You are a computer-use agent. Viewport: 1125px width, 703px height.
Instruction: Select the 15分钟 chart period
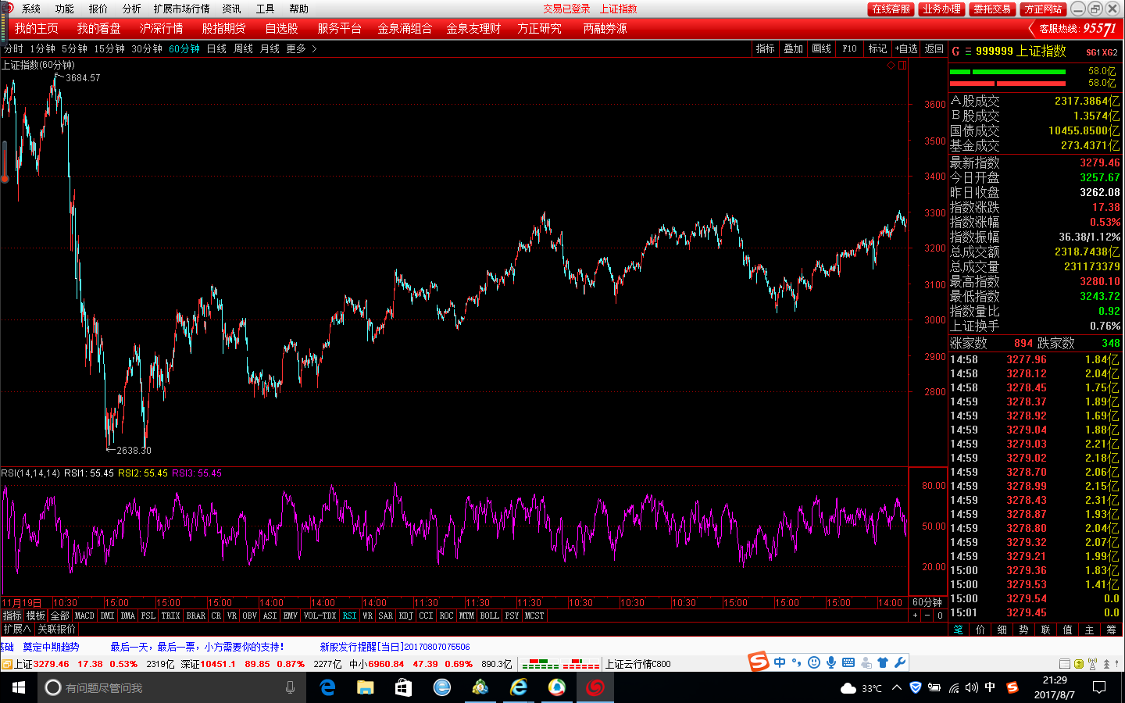tap(109, 48)
